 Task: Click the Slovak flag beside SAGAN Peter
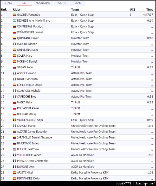click(15, 67)
